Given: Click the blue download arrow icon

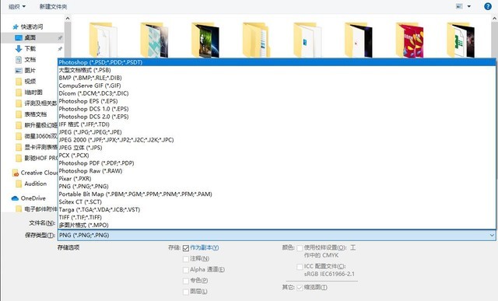Looking at the screenshot, I should (19, 48).
